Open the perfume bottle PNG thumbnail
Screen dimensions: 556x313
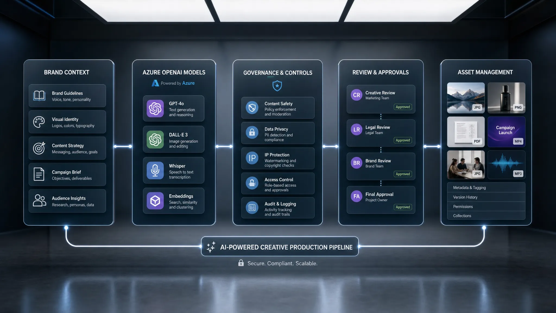click(x=506, y=98)
